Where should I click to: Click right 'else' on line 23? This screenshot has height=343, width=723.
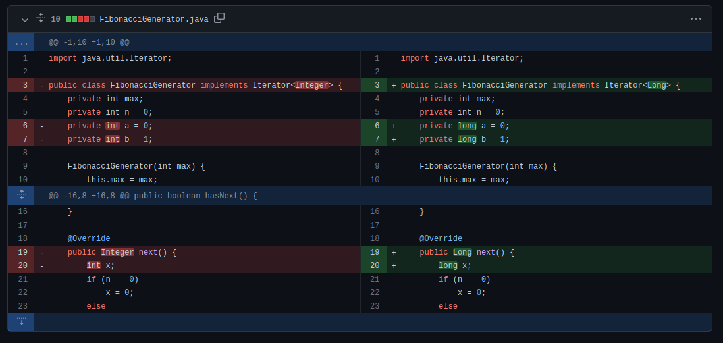[x=448, y=306]
